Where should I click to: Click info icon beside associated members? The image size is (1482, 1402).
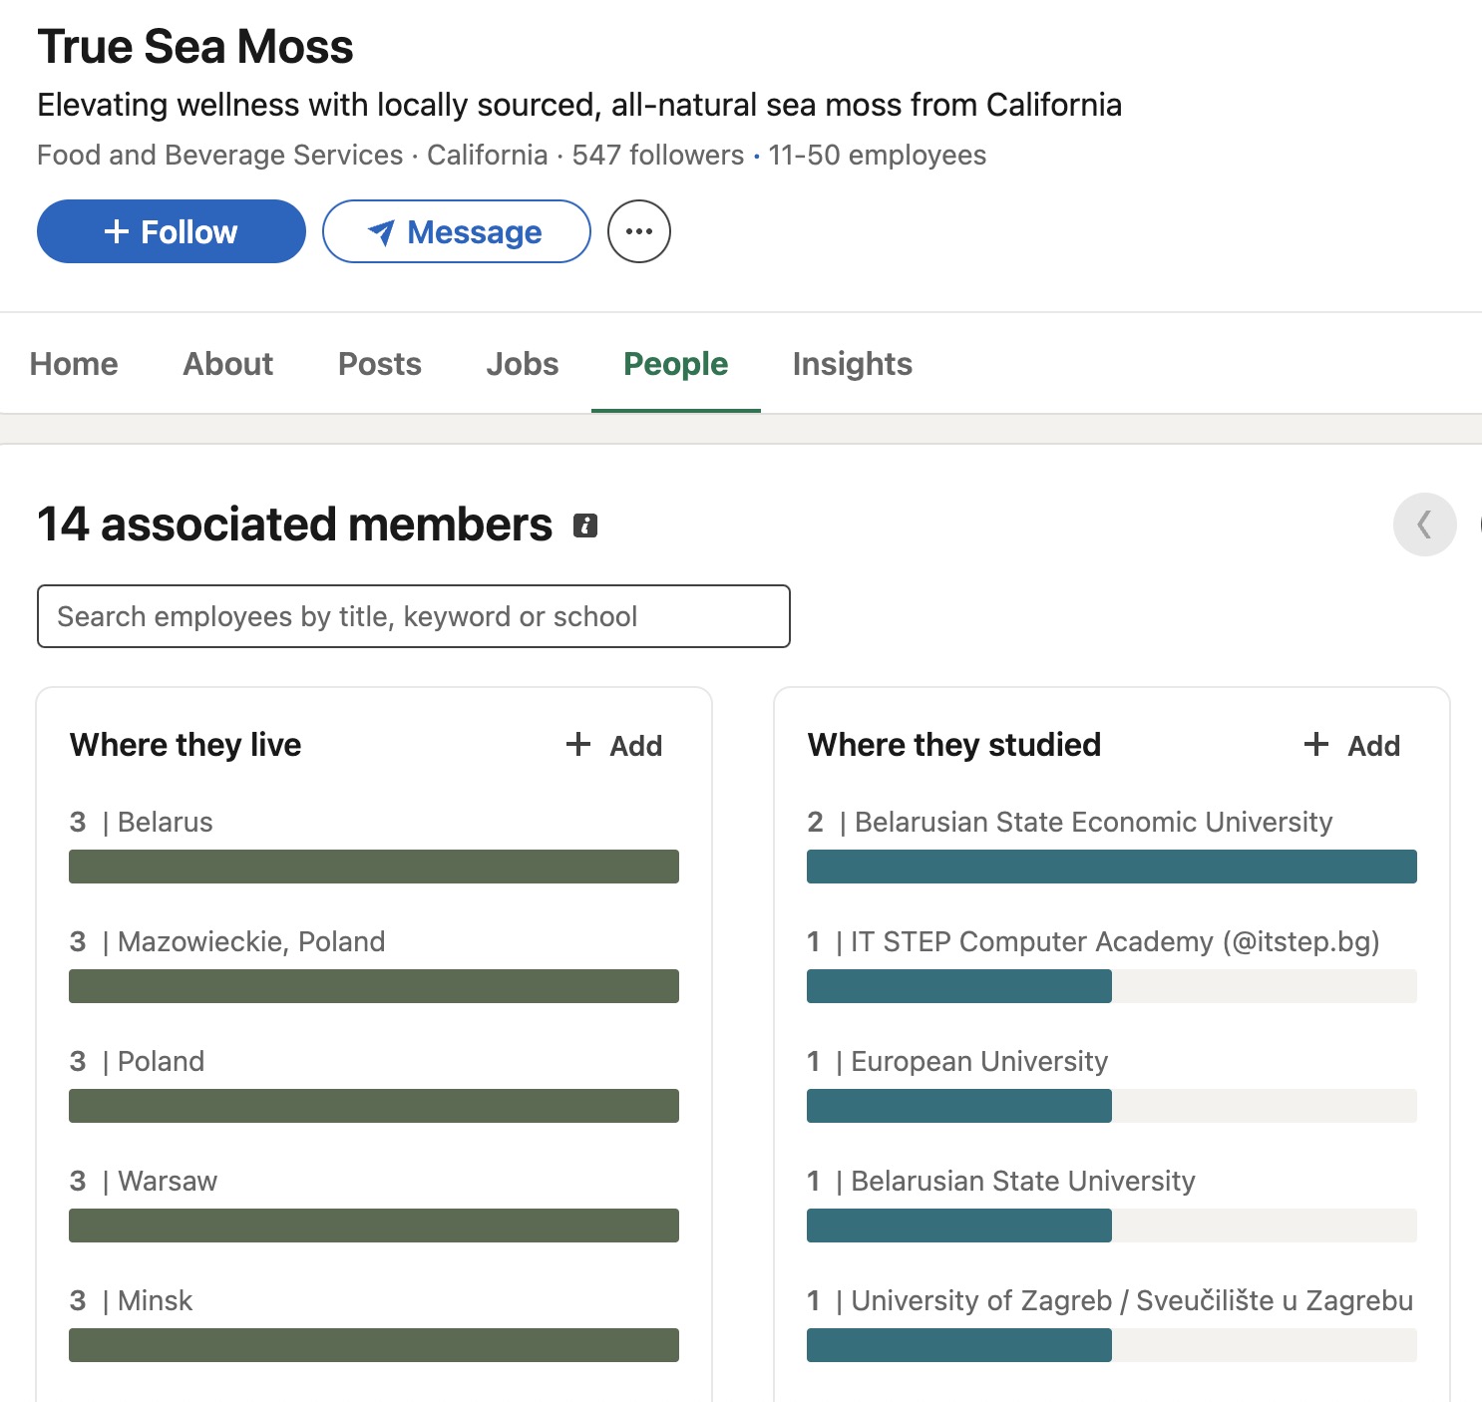[585, 526]
